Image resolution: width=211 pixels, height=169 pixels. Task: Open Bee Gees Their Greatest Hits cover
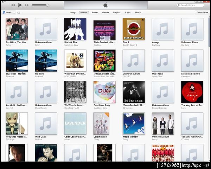pos(104,30)
